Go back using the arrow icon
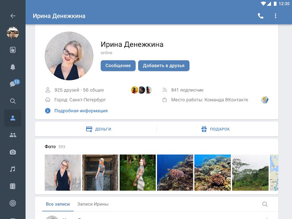292x219 pixels. tap(13, 16)
